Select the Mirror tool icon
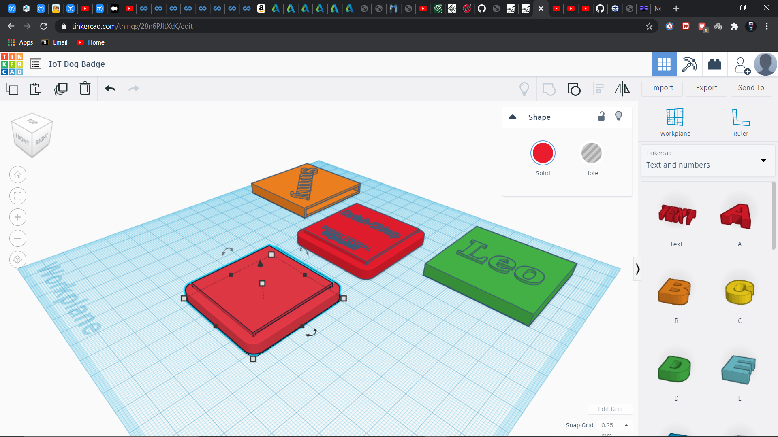The width and height of the screenshot is (778, 437). 622,89
